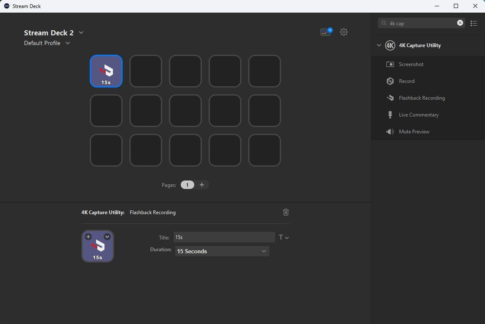Image resolution: width=485 pixels, height=324 pixels.
Task: Open the title text style options
Action: click(x=284, y=237)
